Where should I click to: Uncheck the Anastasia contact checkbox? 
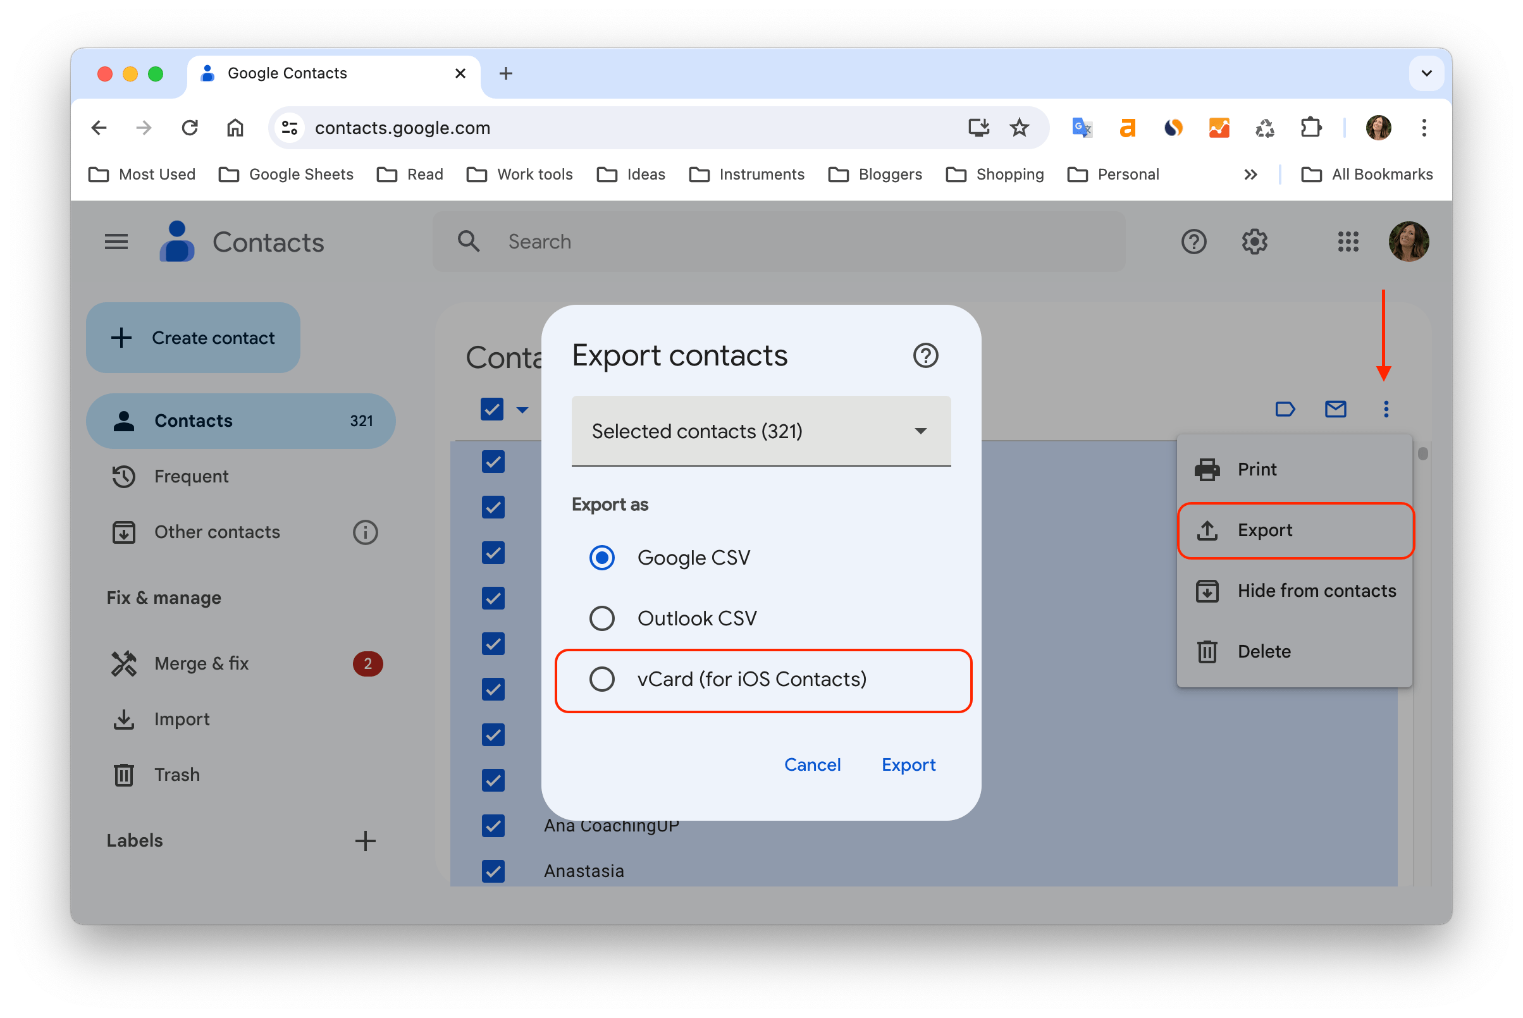493,871
